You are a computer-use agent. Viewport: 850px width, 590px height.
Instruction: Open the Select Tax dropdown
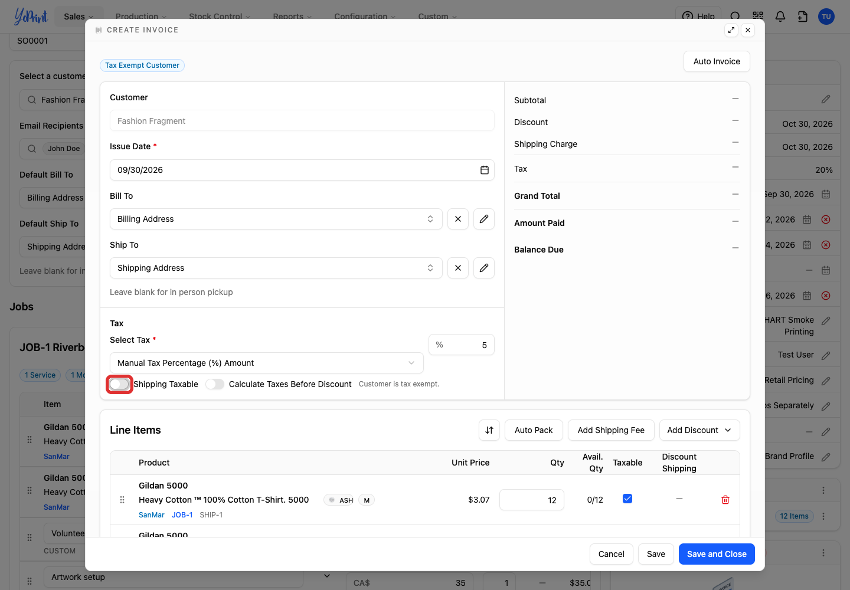[267, 363]
